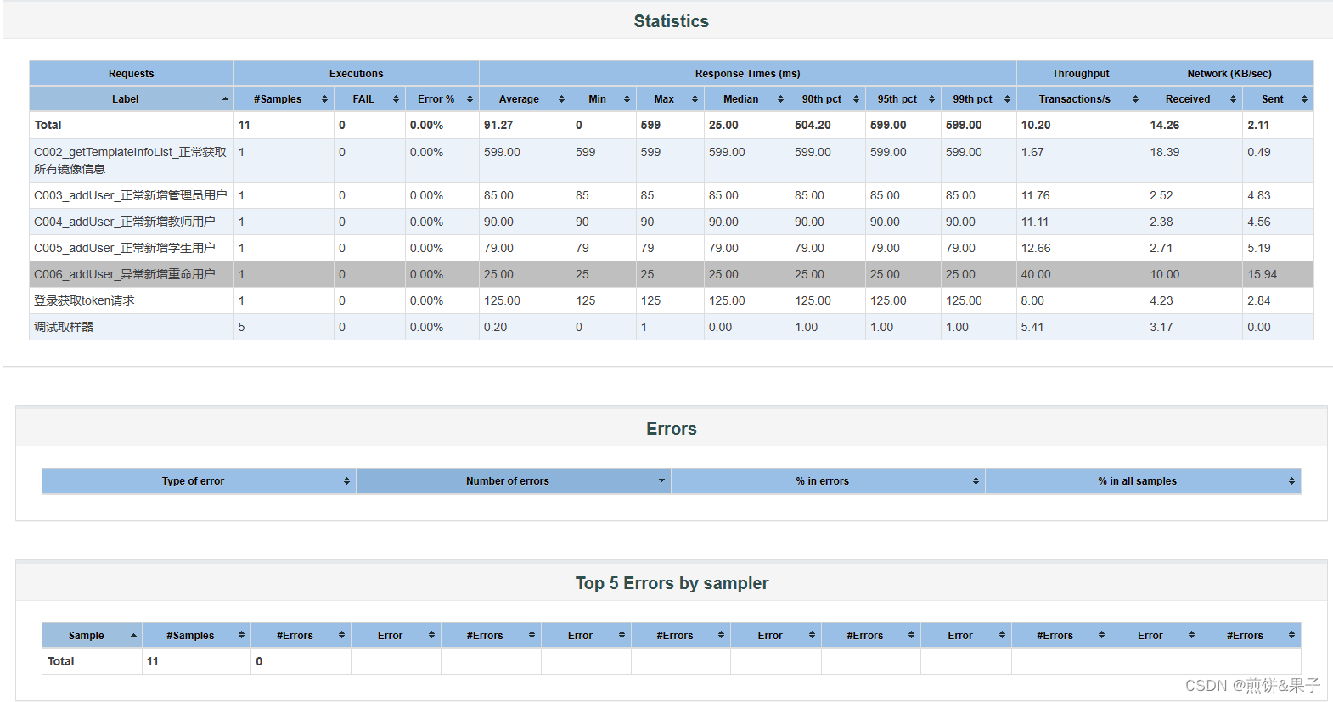The height and width of the screenshot is (702, 1333).
Task: Sort by Error % column arrows
Action: (x=470, y=99)
